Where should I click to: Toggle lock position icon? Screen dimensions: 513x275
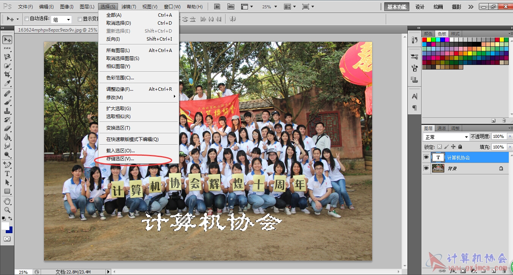[x=453, y=147]
